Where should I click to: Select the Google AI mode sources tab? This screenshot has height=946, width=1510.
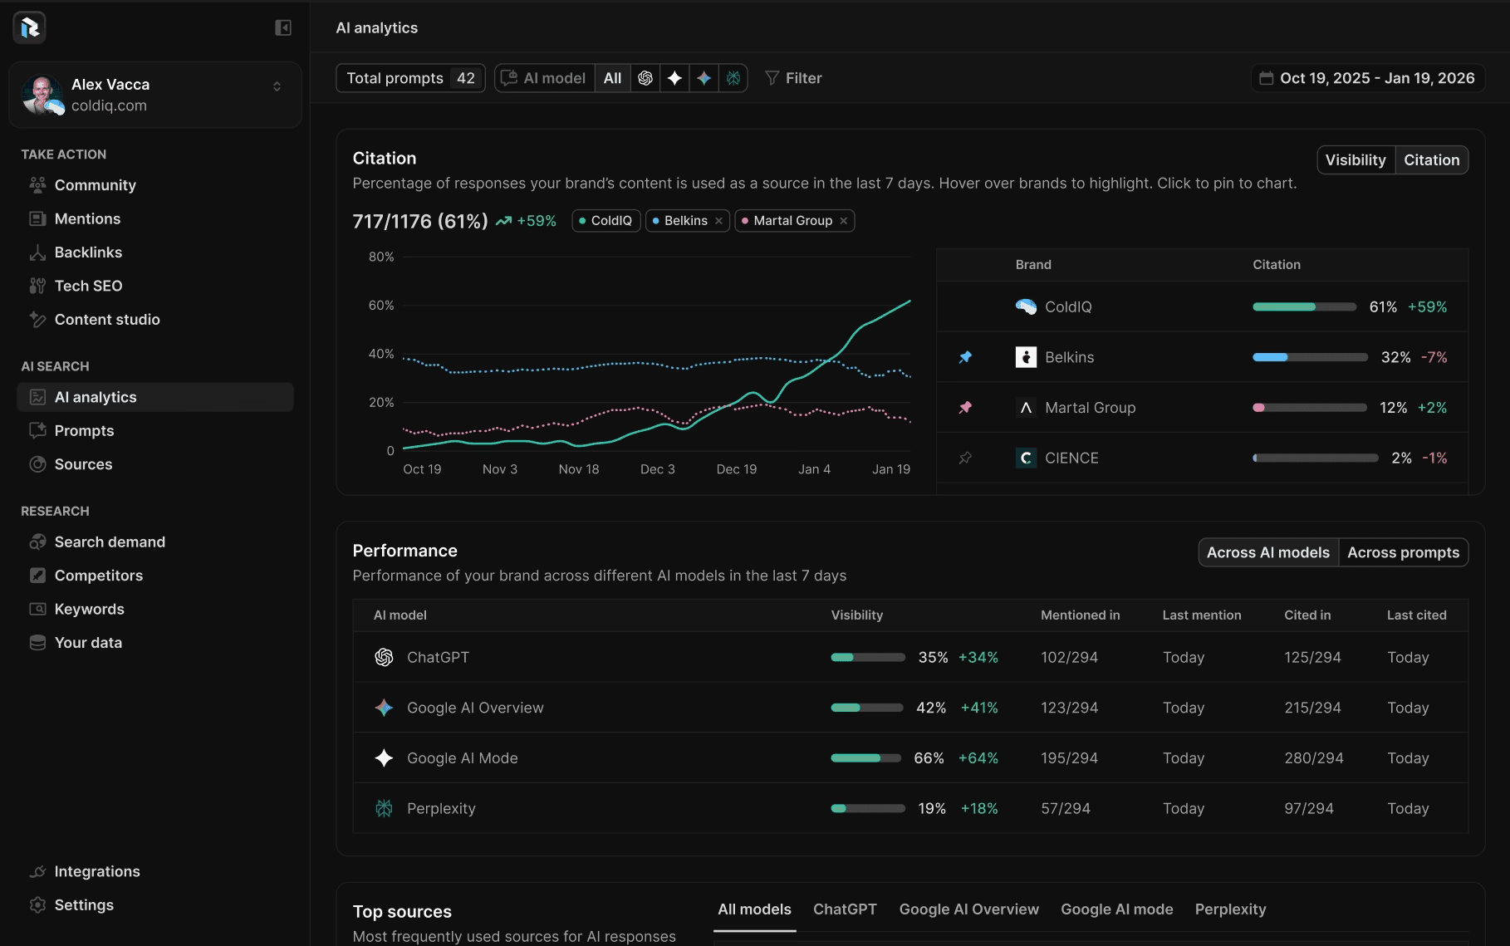[x=1116, y=910]
